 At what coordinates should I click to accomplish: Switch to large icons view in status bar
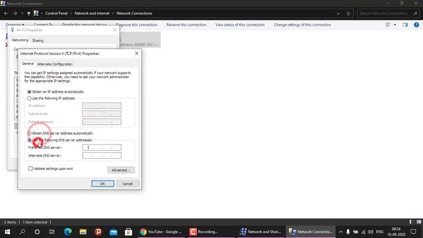point(418,222)
